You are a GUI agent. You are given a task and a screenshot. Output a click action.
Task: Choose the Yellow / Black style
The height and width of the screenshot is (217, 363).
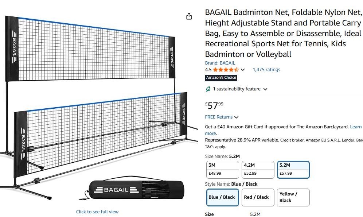[x=293, y=197]
